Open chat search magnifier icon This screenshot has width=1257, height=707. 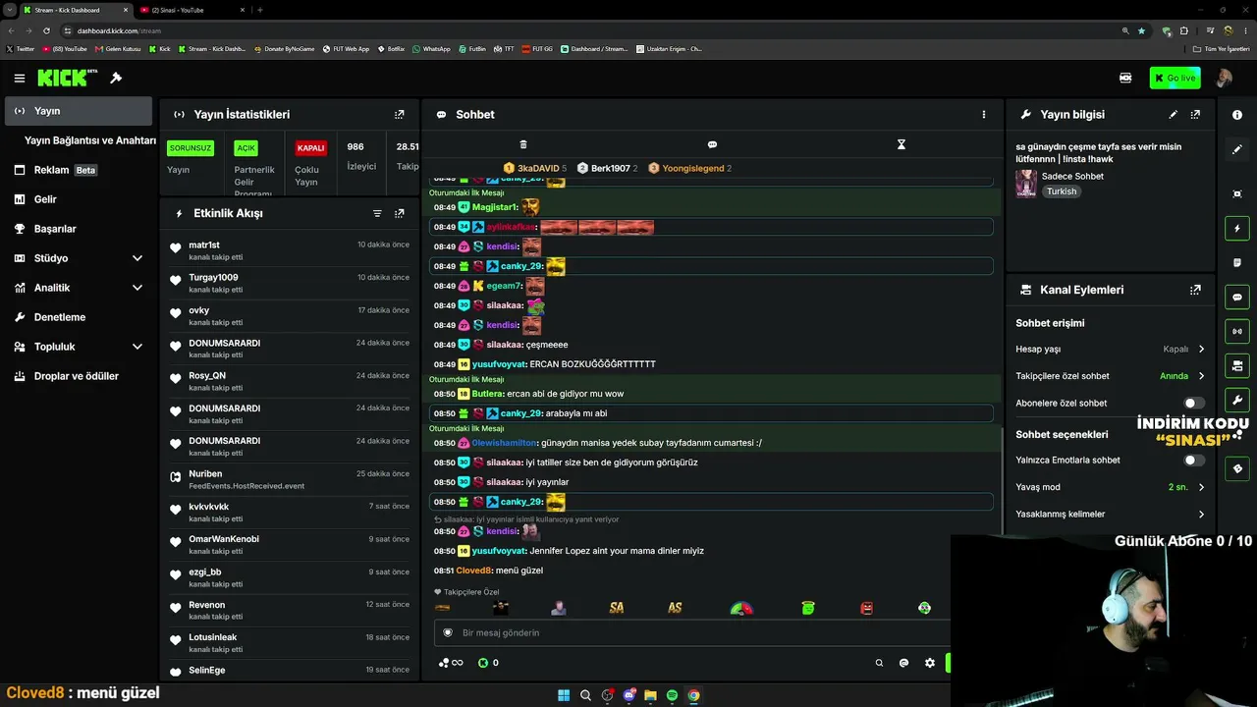[879, 663]
